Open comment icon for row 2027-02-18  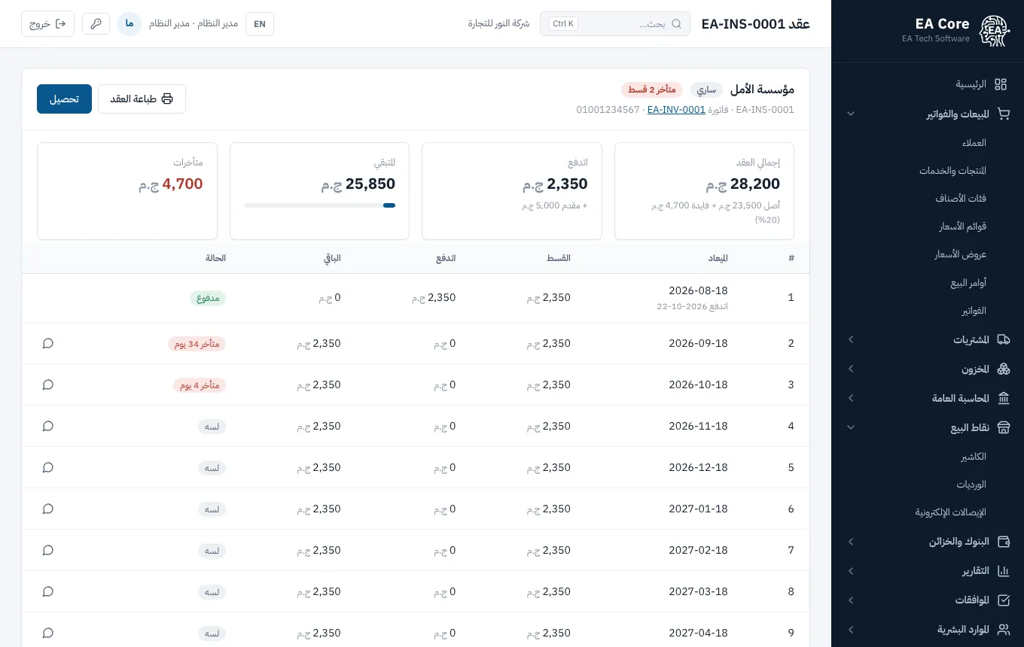[x=48, y=550]
